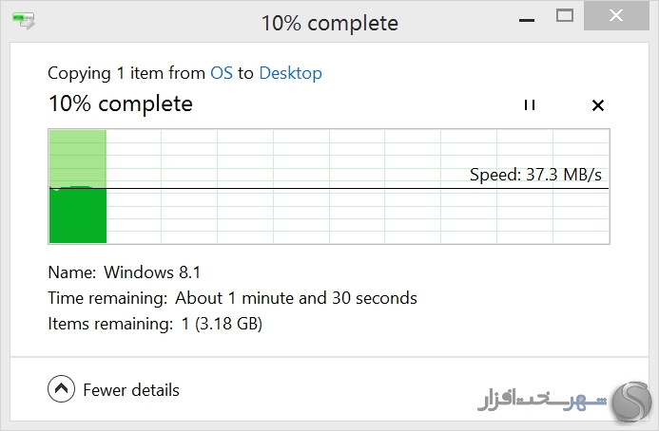Click the Name: Windows 8.1 text
Screen dimensions: 659x431
pos(125,272)
